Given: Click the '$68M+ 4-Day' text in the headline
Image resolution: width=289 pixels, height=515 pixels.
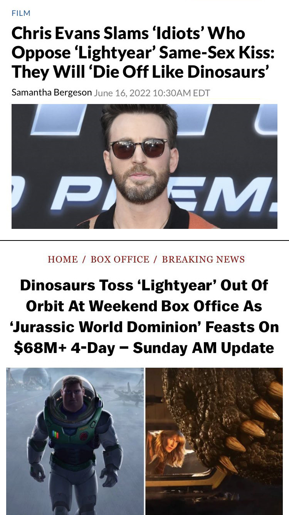Looking at the screenshot, I should pyautogui.click(x=64, y=348).
